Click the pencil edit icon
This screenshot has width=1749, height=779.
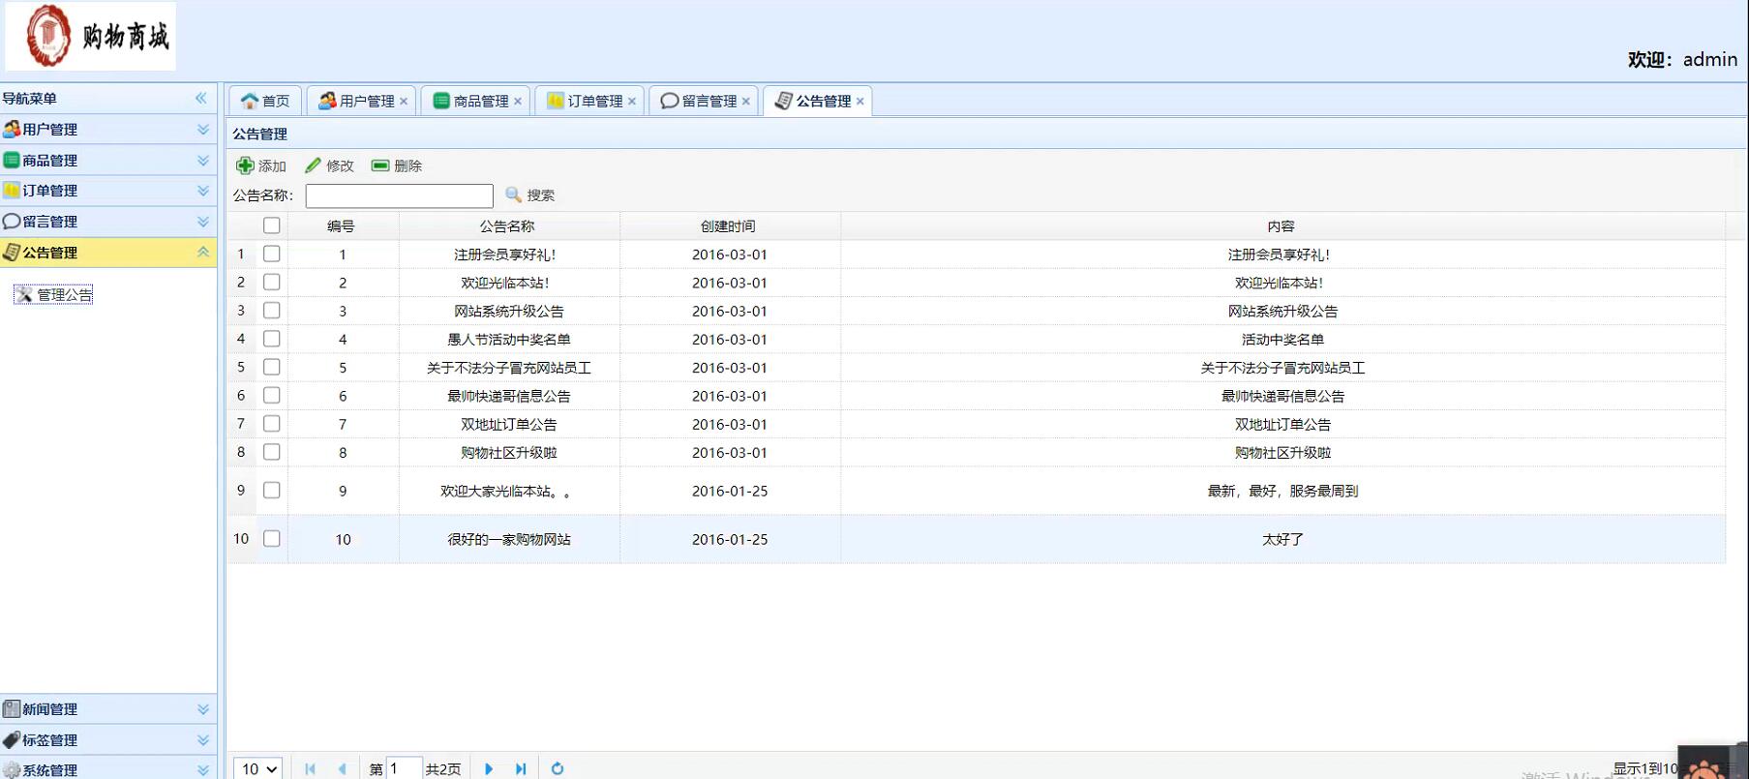(313, 165)
